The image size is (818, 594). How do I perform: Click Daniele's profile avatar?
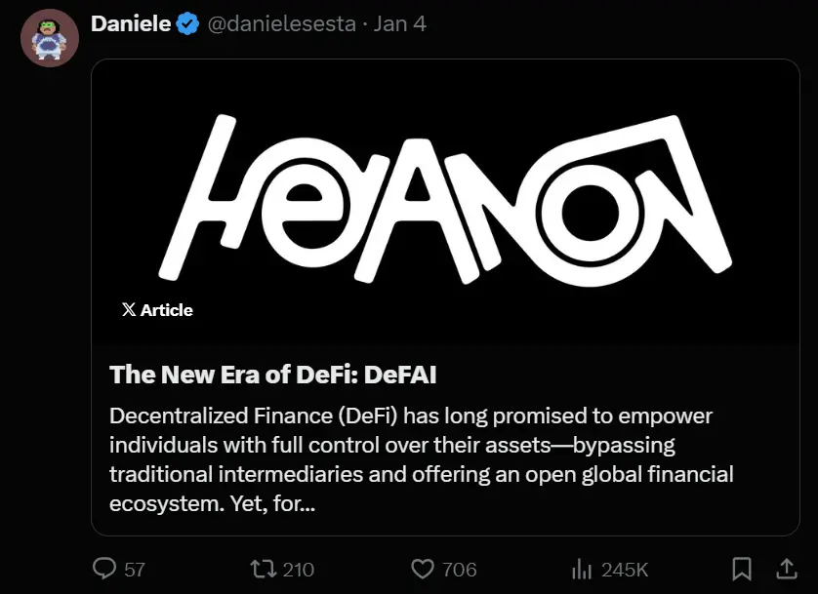tap(49, 38)
